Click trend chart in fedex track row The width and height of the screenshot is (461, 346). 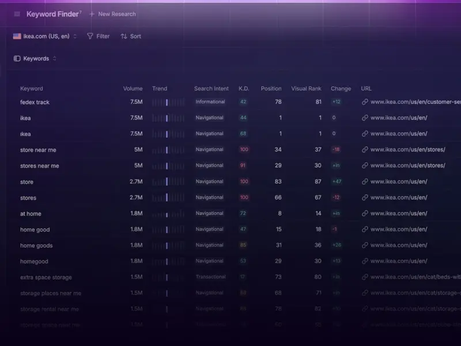168,102
